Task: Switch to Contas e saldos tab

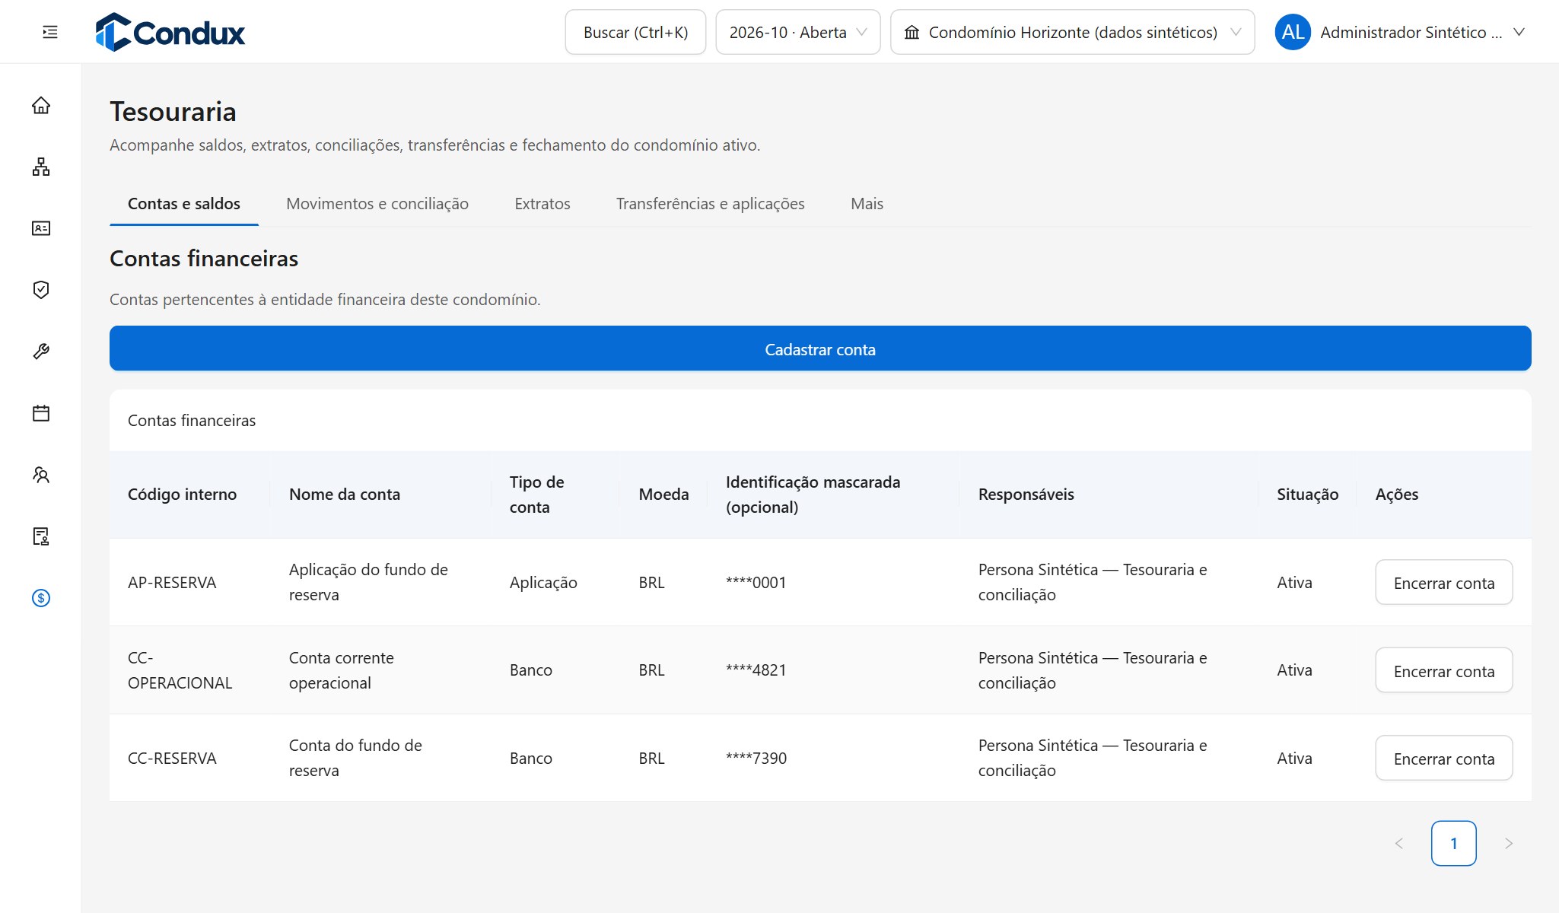Action: pos(184,204)
